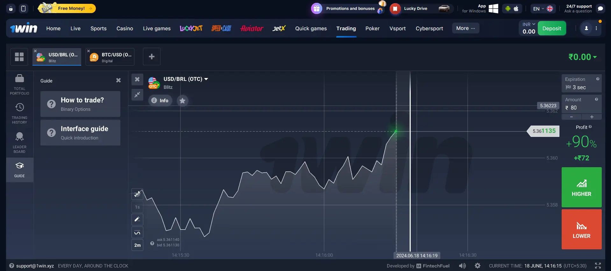Open the chart type selector icon
Image resolution: width=611 pixels, height=271 pixels.
(137, 194)
